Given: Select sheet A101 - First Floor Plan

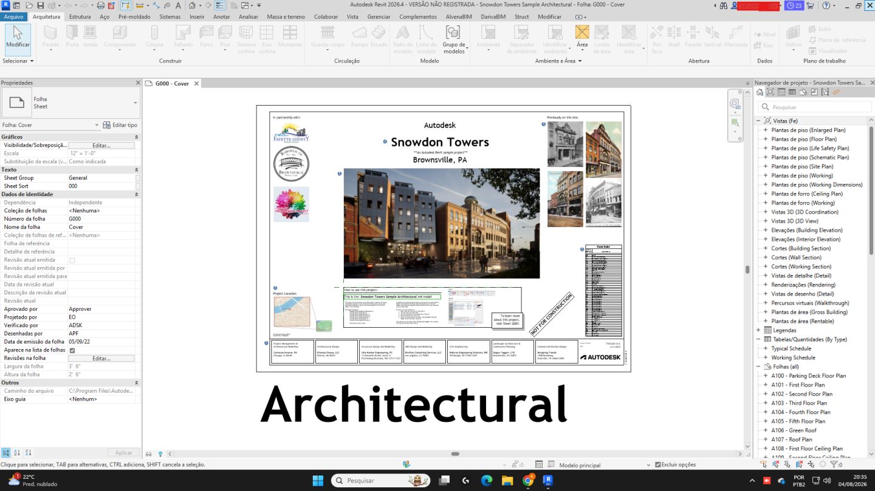Looking at the screenshot, I should tap(798, 385).
